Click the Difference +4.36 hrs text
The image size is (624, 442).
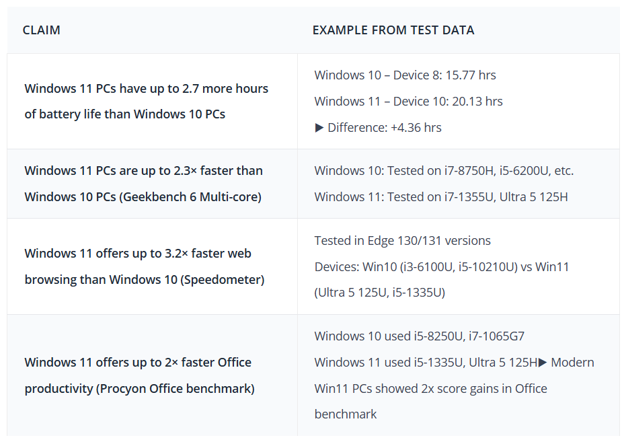385,128
